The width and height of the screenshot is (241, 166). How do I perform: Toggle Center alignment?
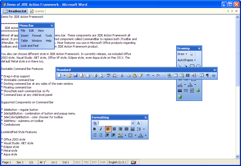114,129
